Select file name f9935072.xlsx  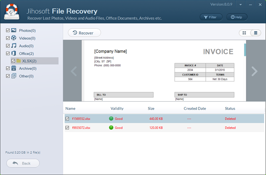coord(81,128)
